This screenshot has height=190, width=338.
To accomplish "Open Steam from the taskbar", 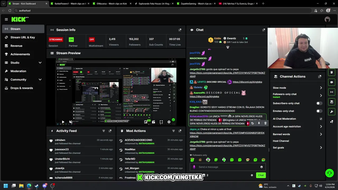I will coord(37,186).
